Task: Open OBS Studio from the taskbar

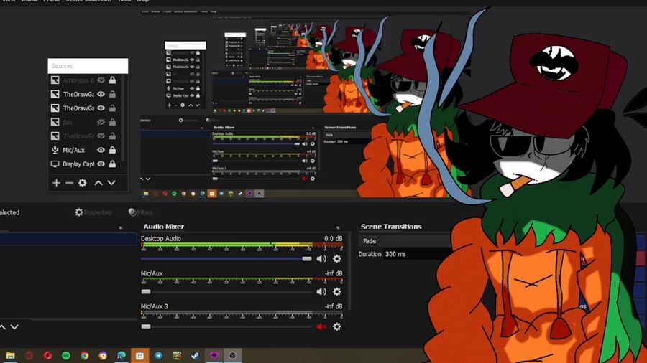Action: click(232, 356)
